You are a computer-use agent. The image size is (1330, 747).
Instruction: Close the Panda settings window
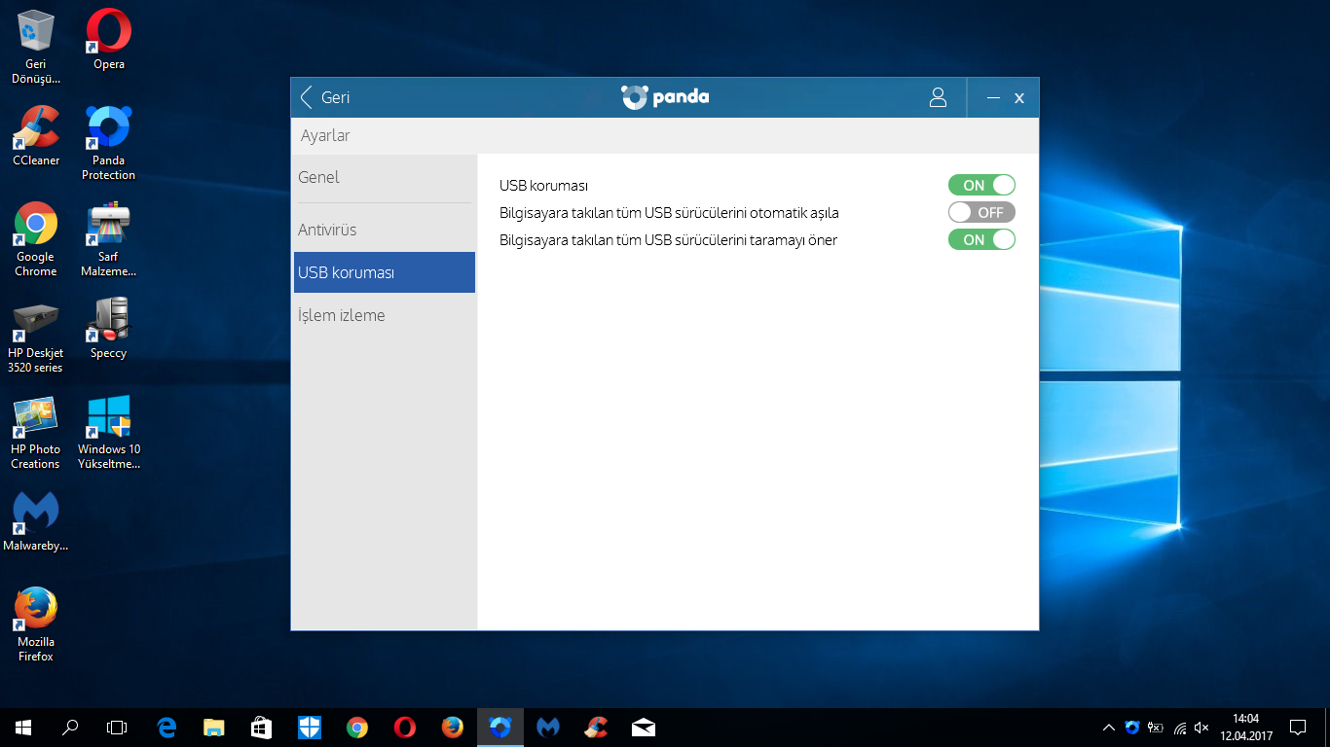pyautogui.click(x=1019, y=98)
